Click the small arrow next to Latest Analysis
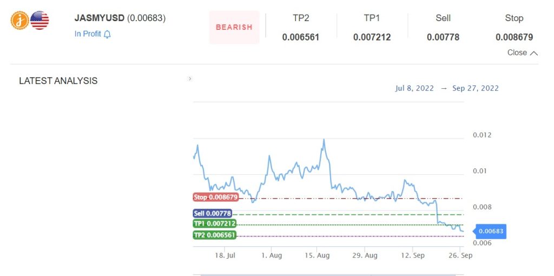 (x=190, y=79)
